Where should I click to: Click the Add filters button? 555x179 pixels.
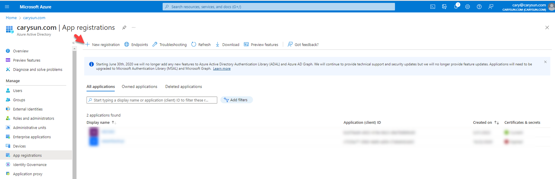tap(236, 100)
